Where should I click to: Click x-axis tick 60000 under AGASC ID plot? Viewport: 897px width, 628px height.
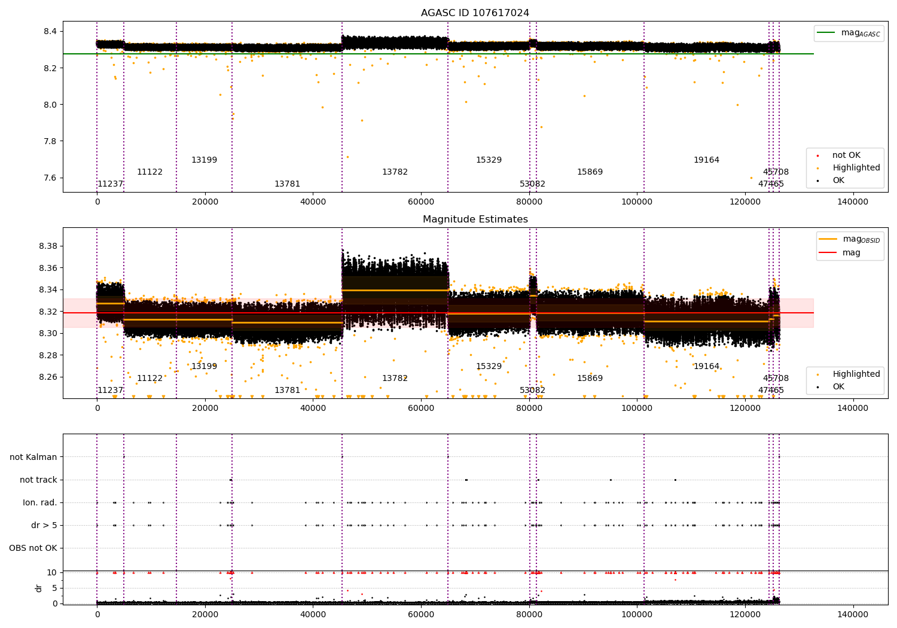(x=421, y=202)
